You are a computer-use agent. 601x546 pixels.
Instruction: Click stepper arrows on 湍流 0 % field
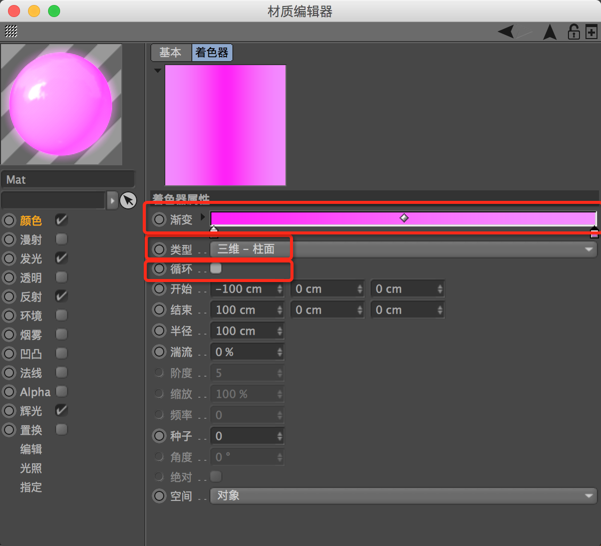(x=279, y=352)
